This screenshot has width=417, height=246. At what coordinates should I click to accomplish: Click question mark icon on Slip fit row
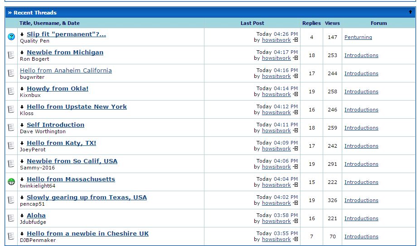point(11,37)
